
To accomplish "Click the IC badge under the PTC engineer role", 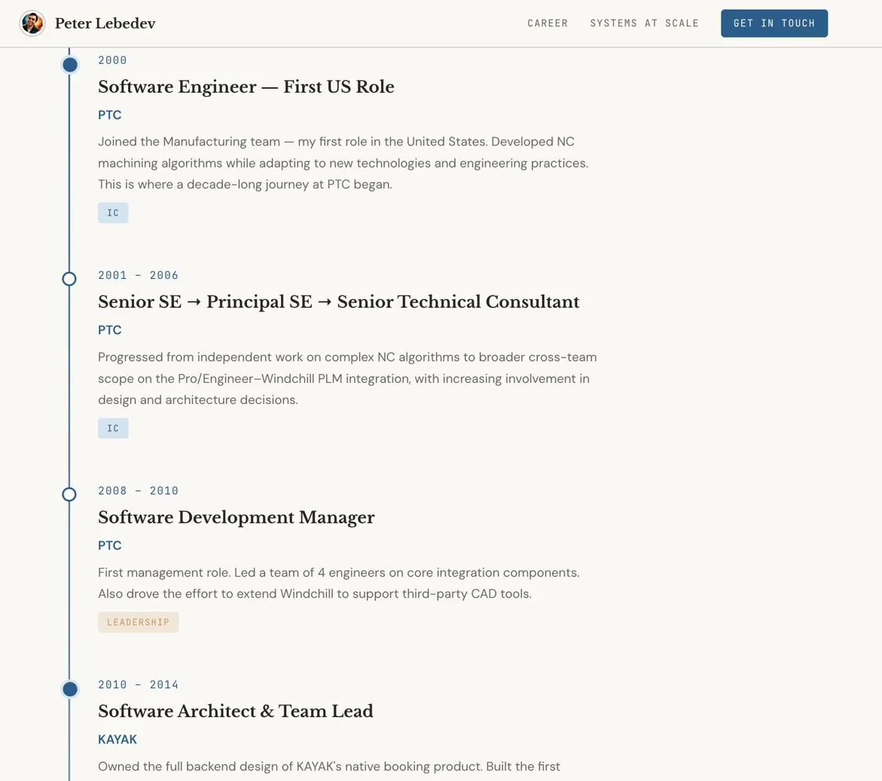I will pyautogui.click(x=113, y=213).
